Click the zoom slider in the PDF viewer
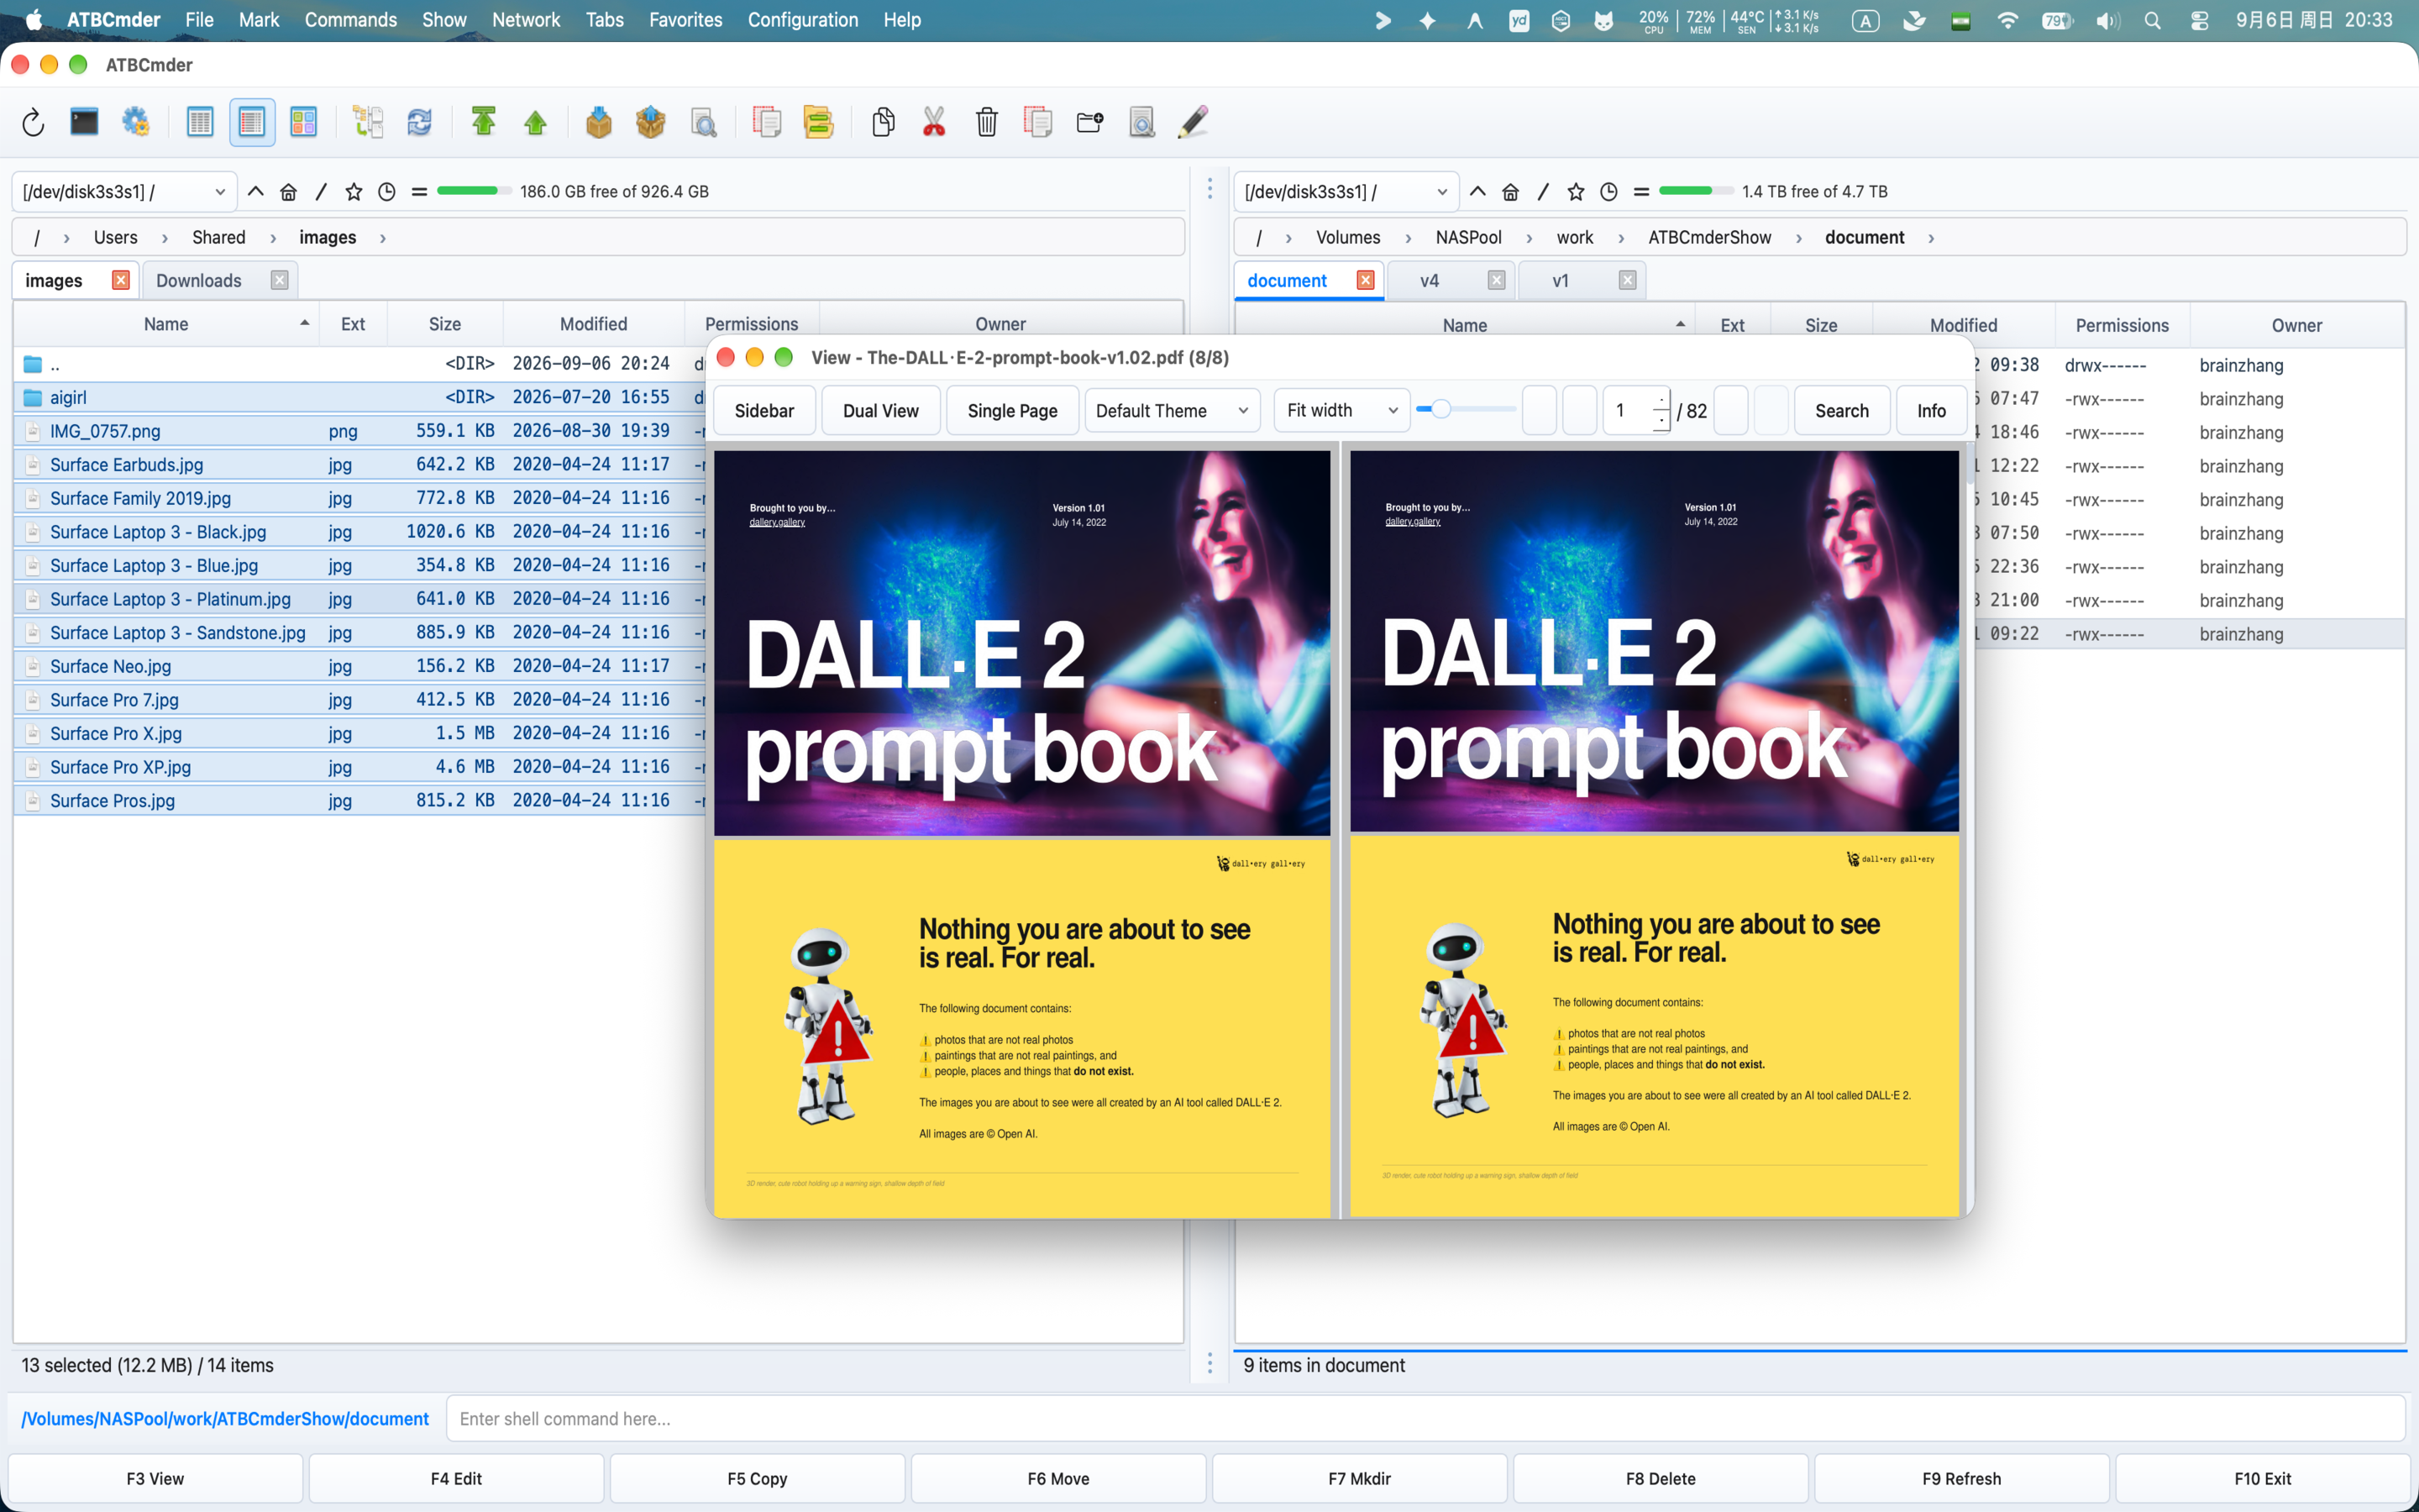The height and width of the screenshot is (1512, 2419). 1467,409
